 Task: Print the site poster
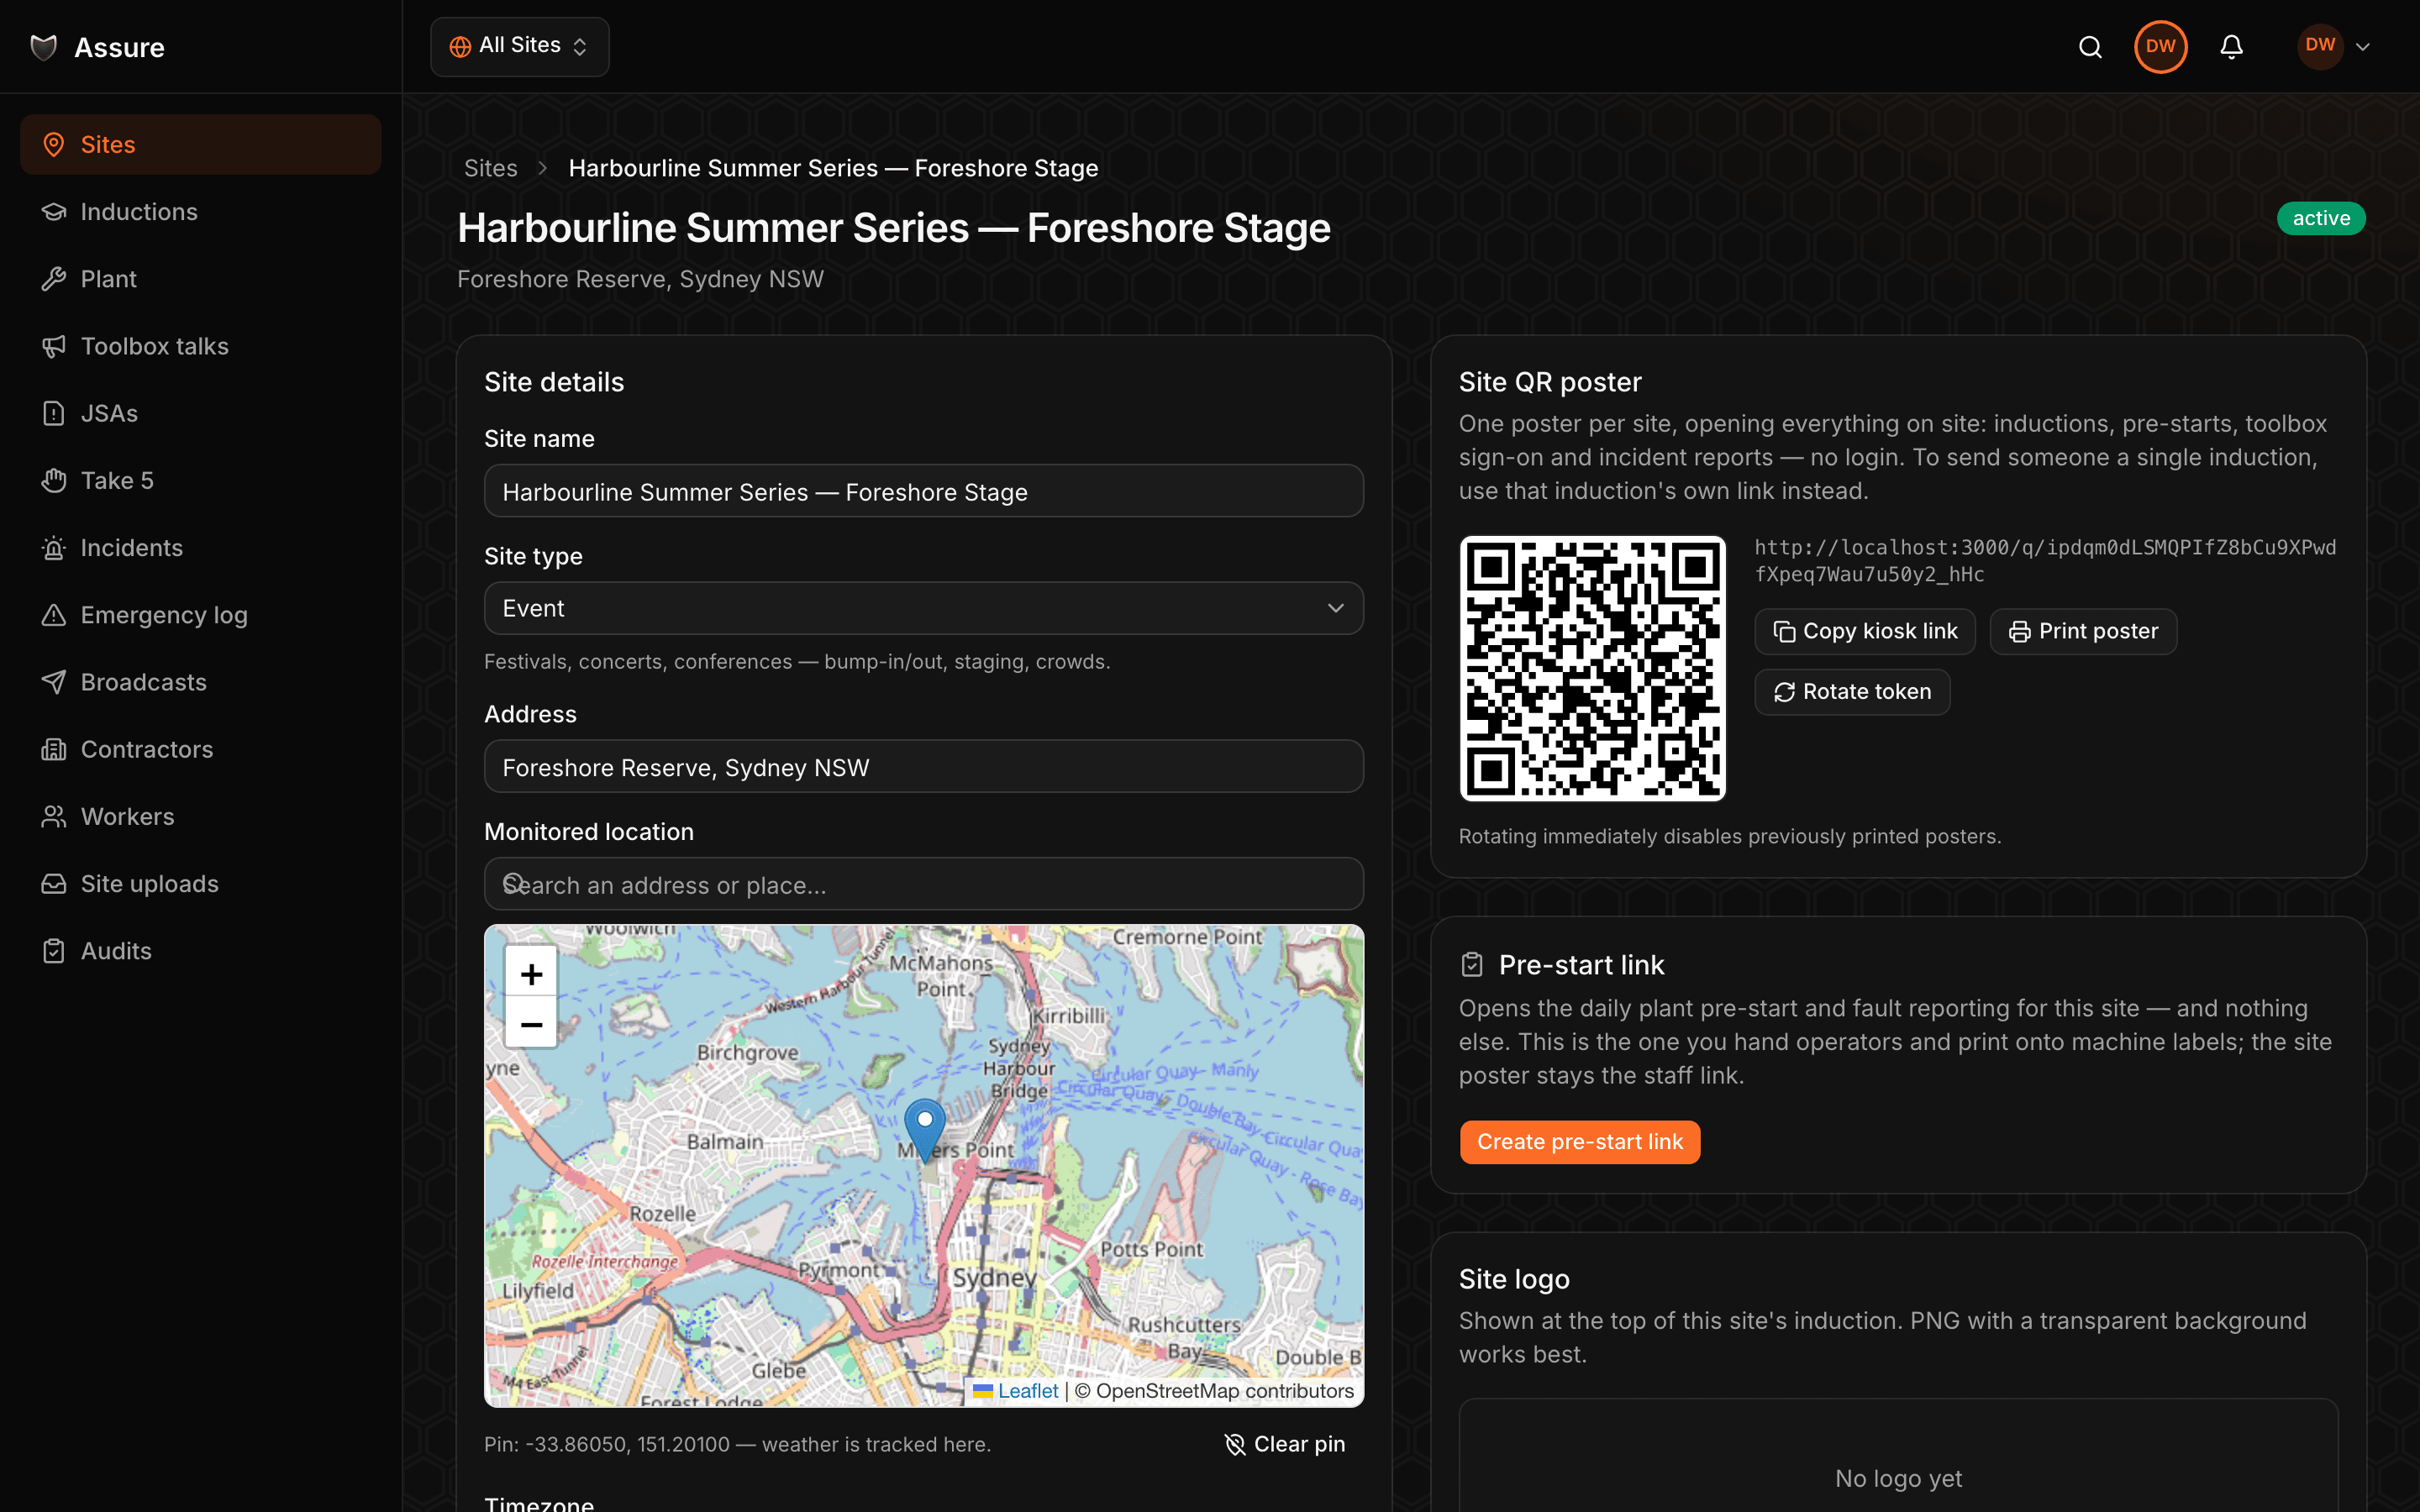coord(2083,631)
